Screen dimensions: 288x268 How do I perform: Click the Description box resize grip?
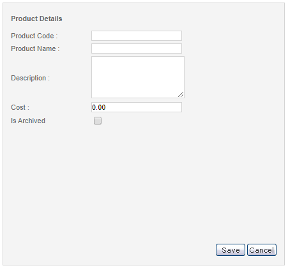point(181,94)
